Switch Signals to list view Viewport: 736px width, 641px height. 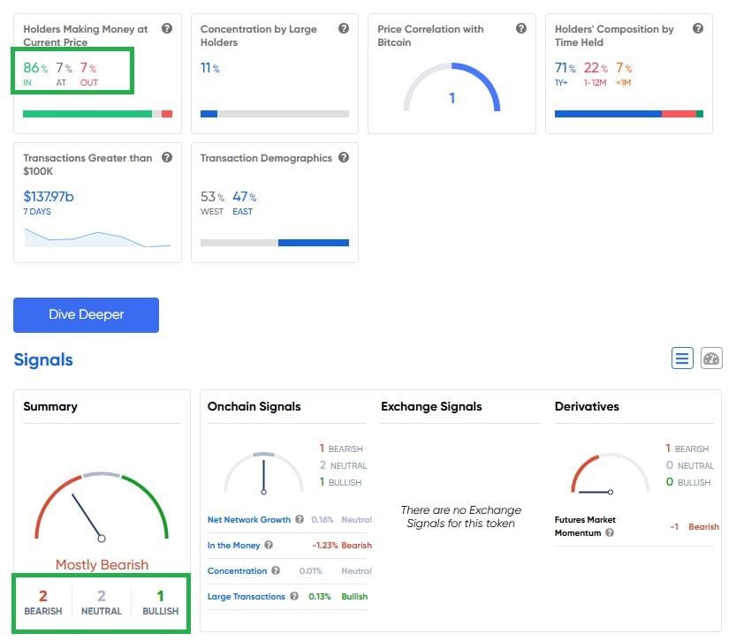[x=682, y=358]
